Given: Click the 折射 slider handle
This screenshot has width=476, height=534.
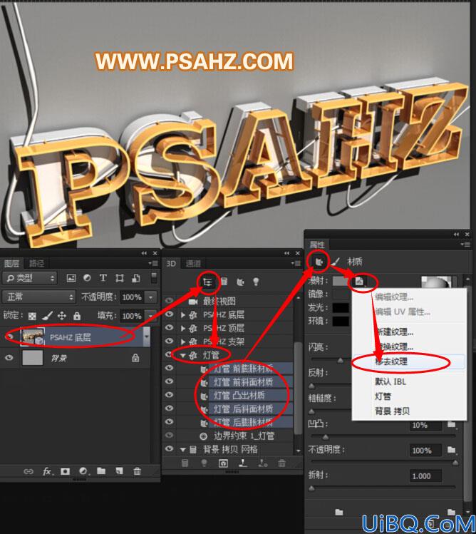Looking at the screenshot, I should (x=311, y=488).
